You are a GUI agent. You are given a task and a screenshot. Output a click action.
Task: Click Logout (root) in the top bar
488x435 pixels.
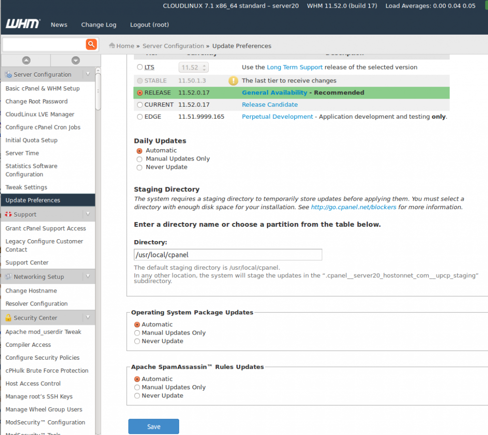click(149, 25)
